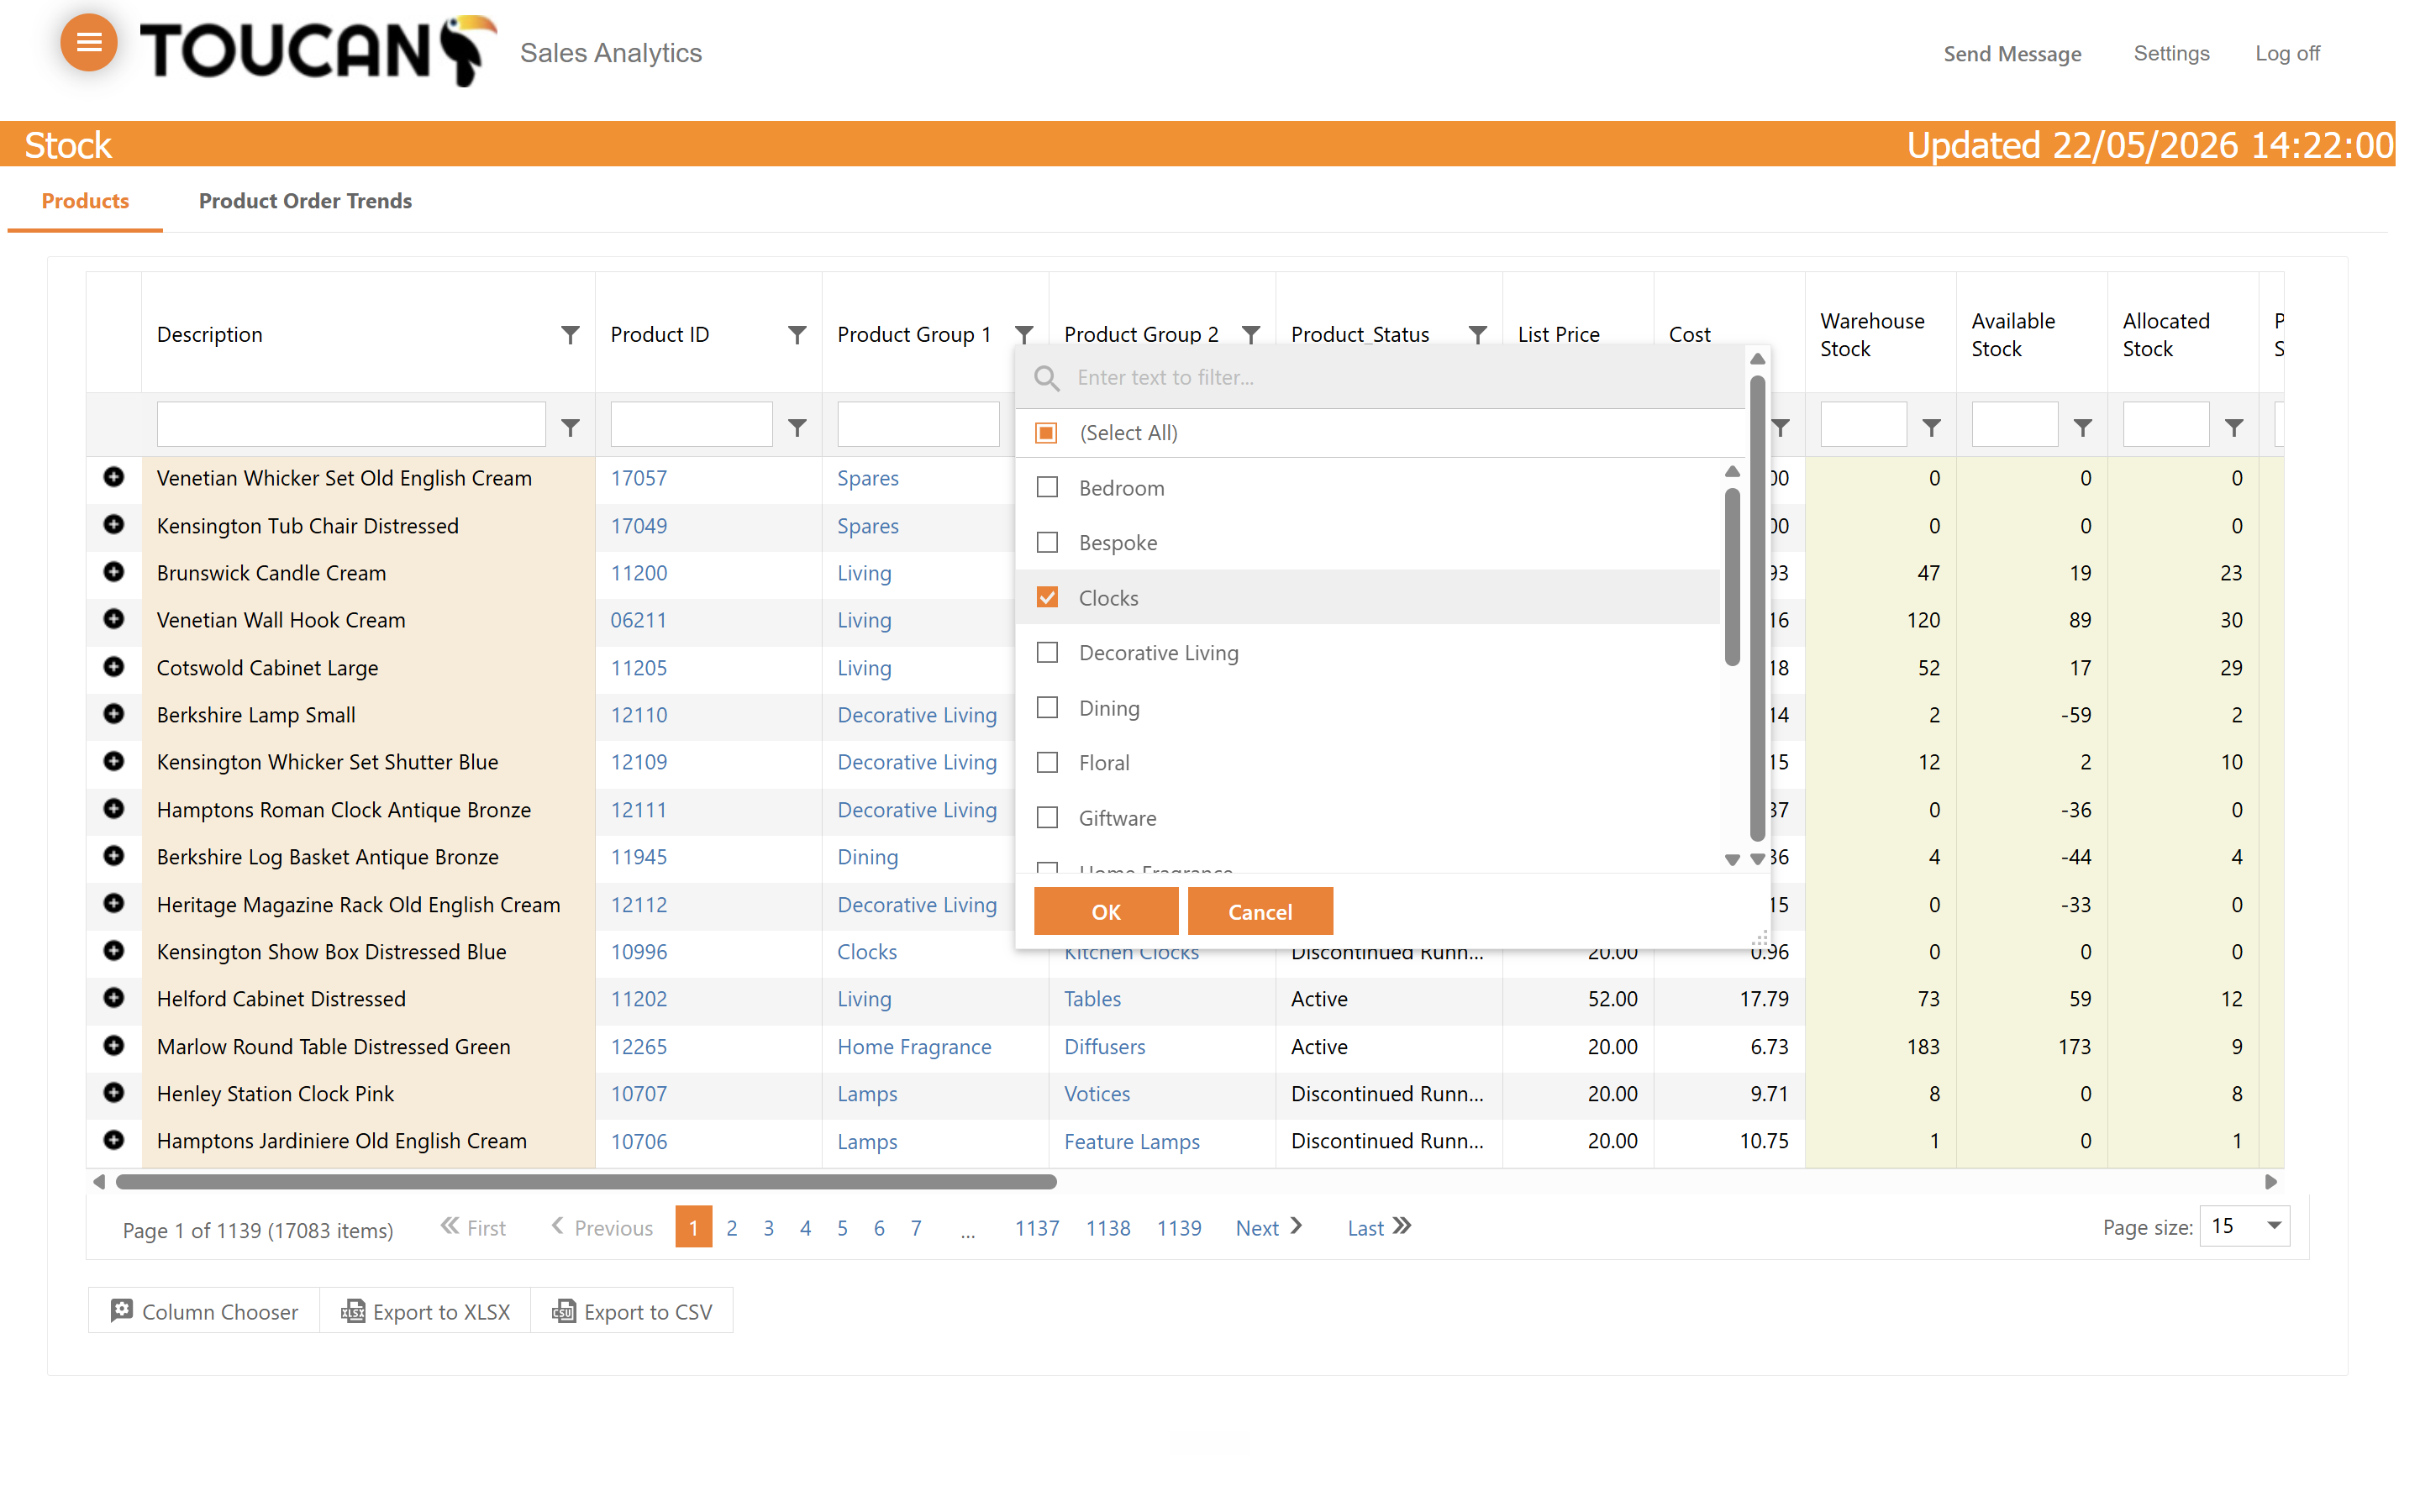Click the filter popup search magnifier icon
Image resolution: width=2420 pixels, height=1512 pixels.
coord(1047,378)
